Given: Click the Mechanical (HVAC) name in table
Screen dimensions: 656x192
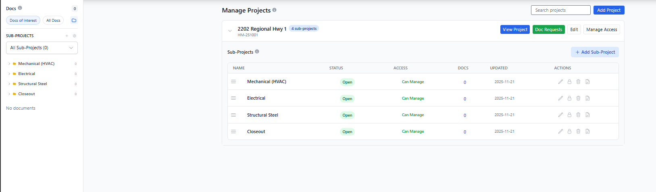Looking at the screenshot, I should [267, 81].
